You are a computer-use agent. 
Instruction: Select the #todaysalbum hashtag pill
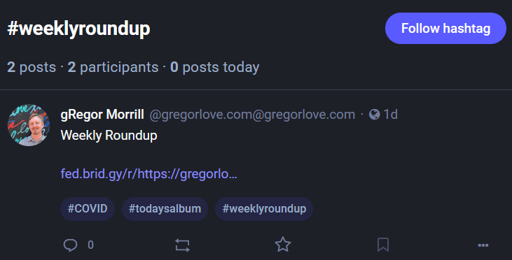coord(165,209)
